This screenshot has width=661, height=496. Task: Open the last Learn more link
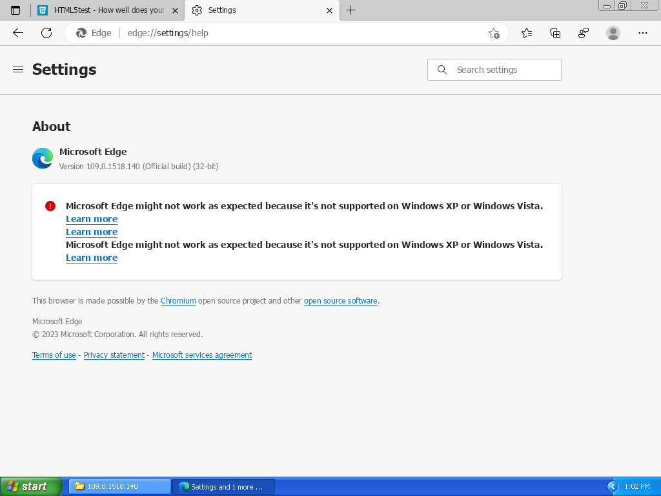tap(92, 258)
